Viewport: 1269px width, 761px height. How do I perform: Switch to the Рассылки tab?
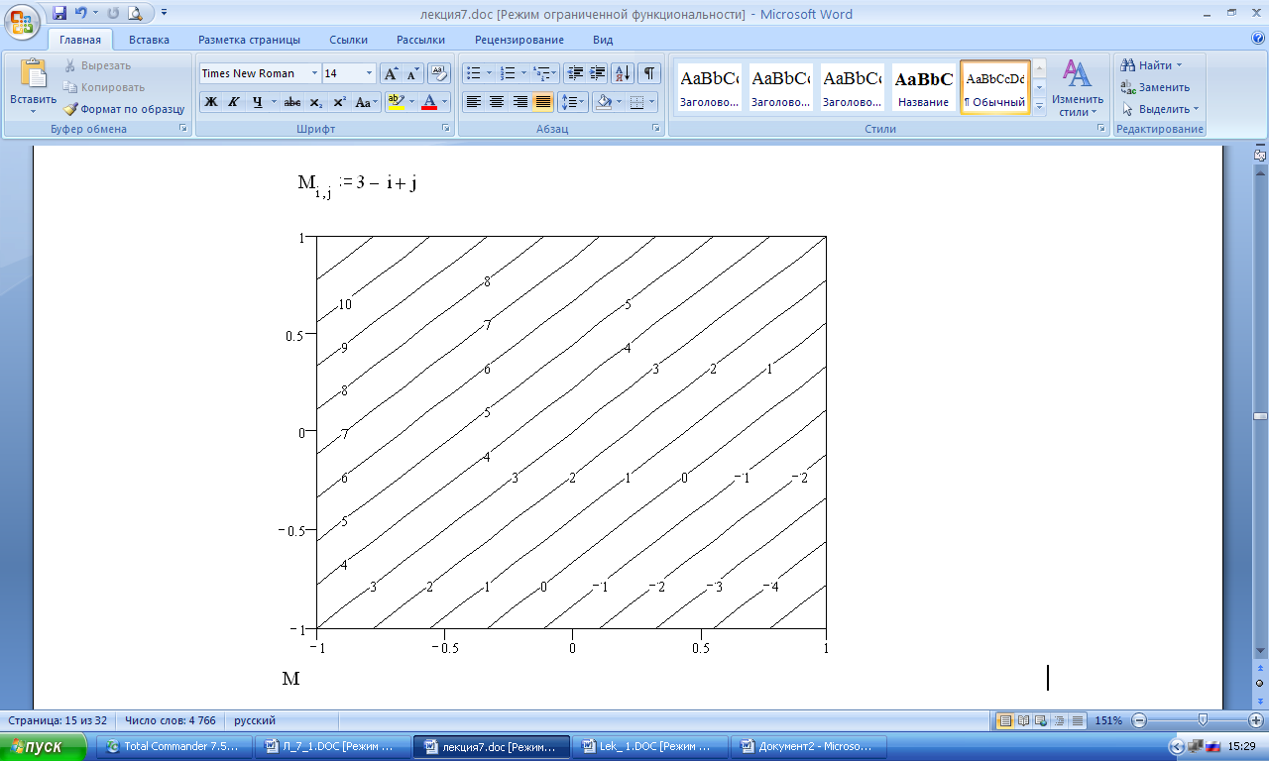click(x=420, y=40)
